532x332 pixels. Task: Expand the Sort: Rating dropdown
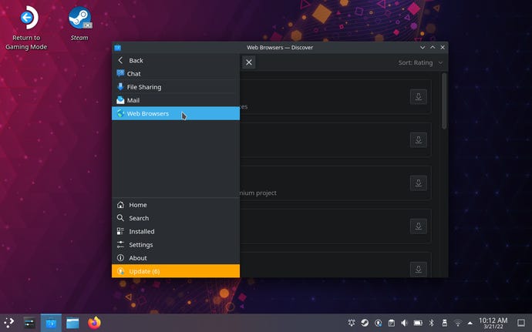coord(420,62)
